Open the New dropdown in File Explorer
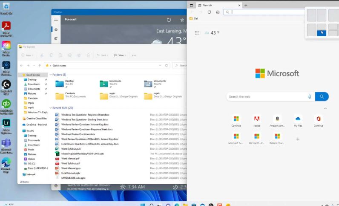The height and width of the screenshot is (206, 339). point(27,55)
